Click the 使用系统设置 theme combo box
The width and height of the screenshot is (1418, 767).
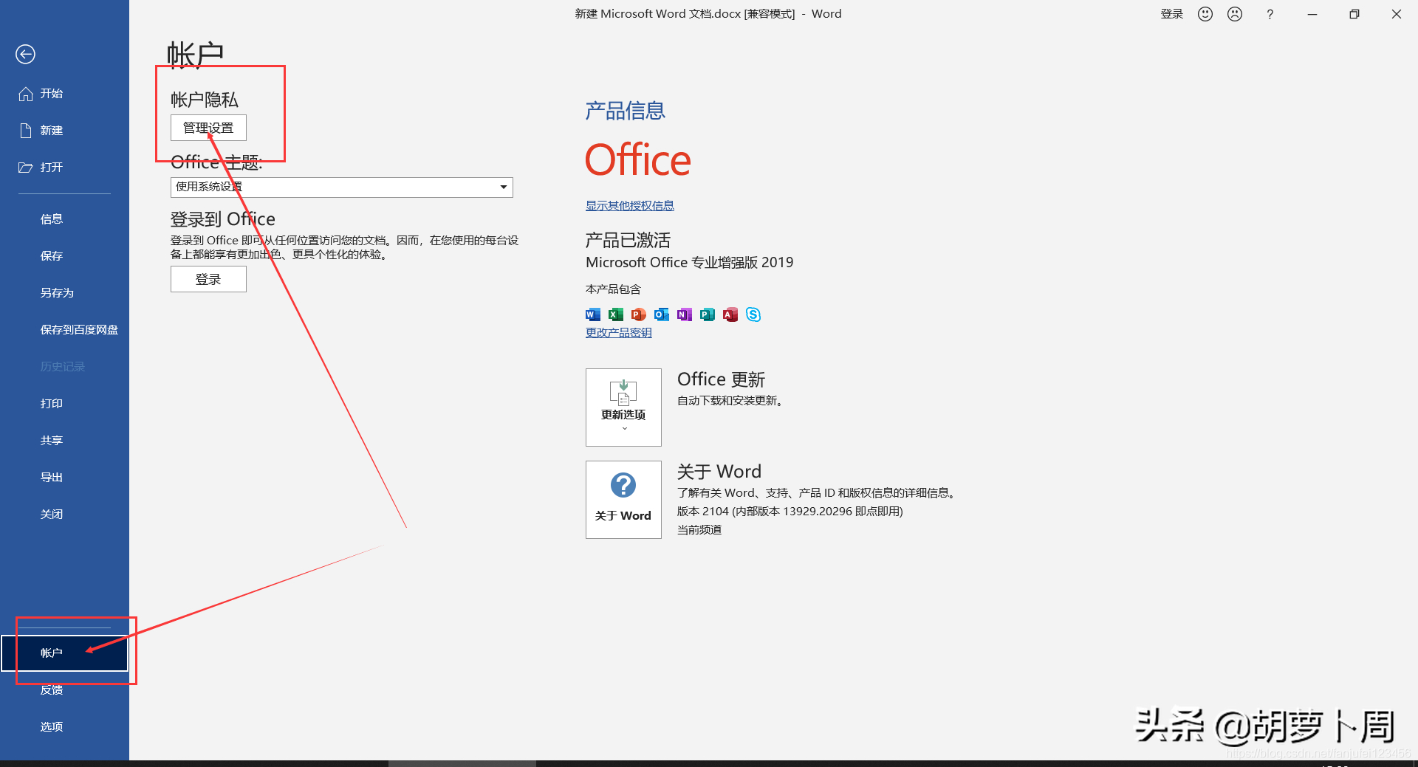coord(341,187)
